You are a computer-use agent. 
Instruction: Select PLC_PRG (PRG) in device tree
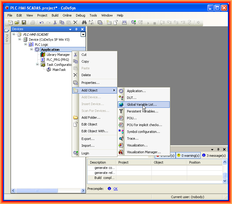click(x=58, y=60)
